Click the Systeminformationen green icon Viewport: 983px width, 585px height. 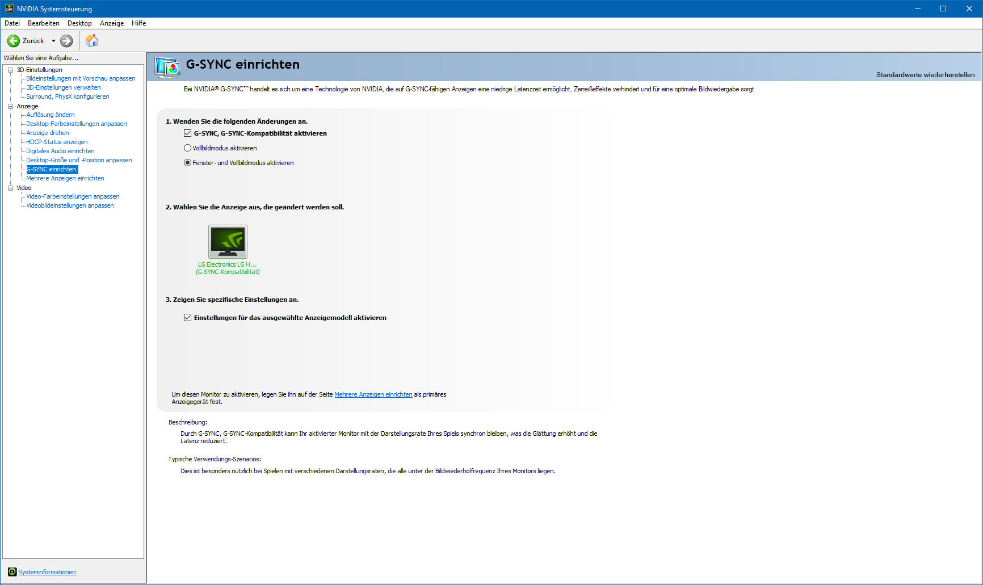(x=12, y=571)
